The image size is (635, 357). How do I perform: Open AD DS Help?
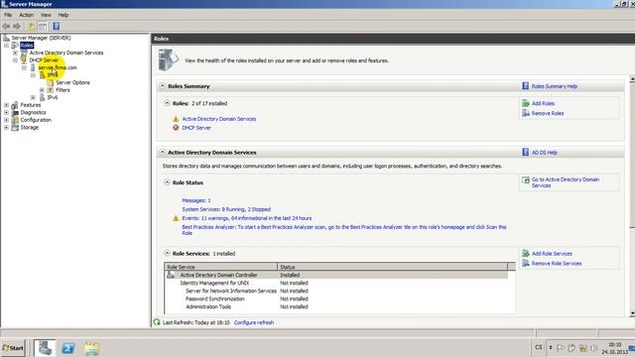coord(545,153)
